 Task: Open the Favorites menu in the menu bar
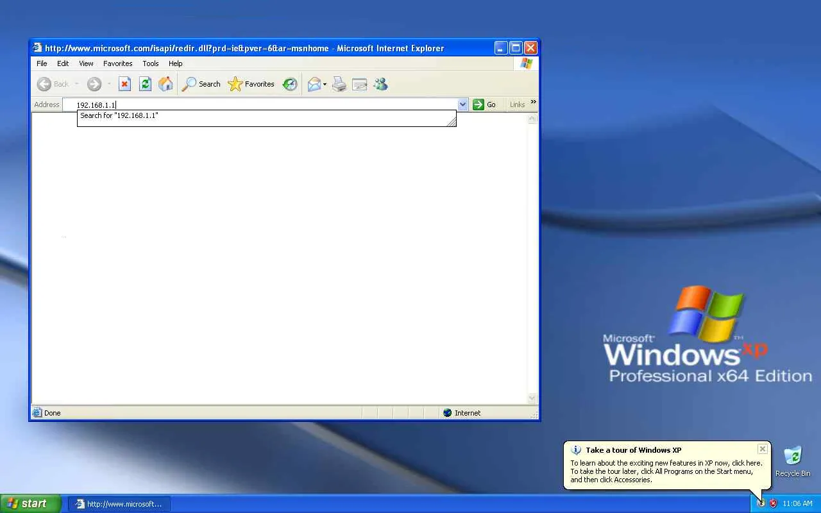pos(118,63)
